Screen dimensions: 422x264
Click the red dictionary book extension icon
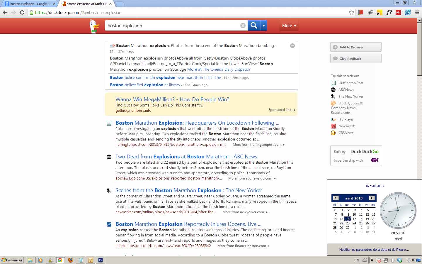pyautogui.click(x=361, y=12)
